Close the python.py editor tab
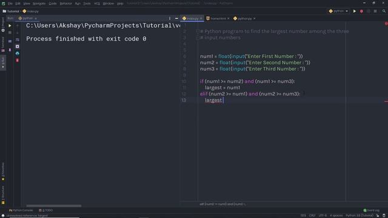Image resolution: width=388 pixels, height=218 pixels. (x=254, y=19)
